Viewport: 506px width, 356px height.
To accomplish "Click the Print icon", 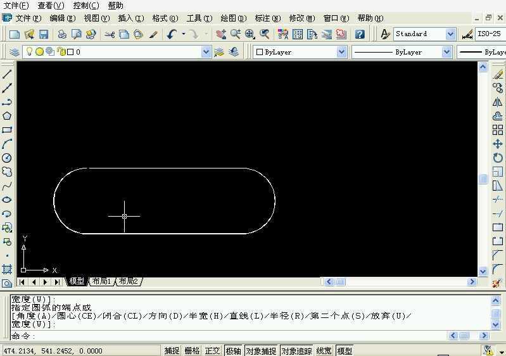I will coord(62,34).
